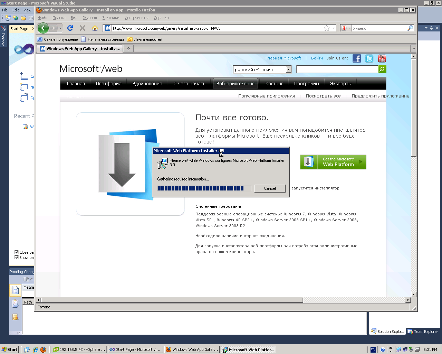Click the page's vertical scrollbar thumb
Screen dimensions: 442x354
(x=413, y=108)
